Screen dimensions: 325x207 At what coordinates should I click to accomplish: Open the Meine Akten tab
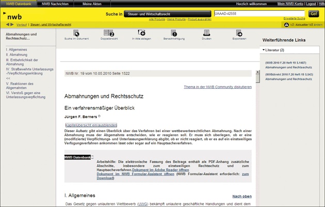pyautogui.click(x=92, y=4)
